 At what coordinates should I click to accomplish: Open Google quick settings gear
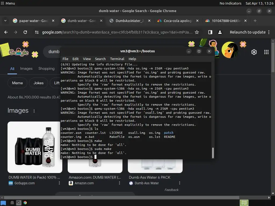coord(254,52)
